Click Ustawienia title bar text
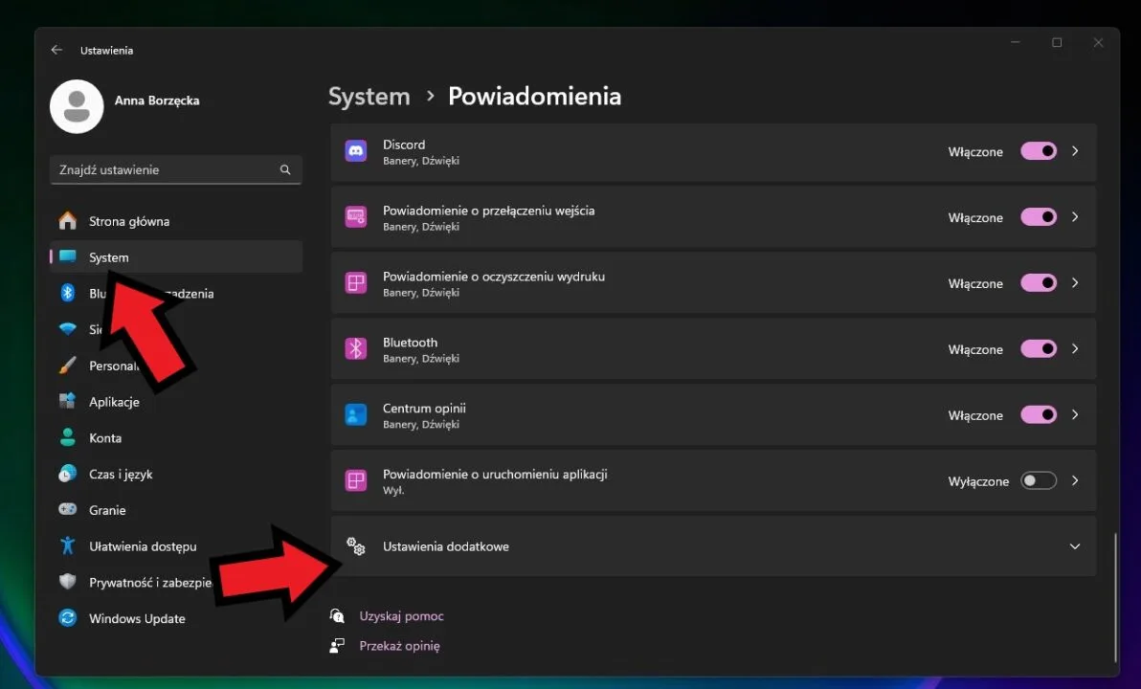The height and width of the screenshot is (689, 1141). click(106, 50)
